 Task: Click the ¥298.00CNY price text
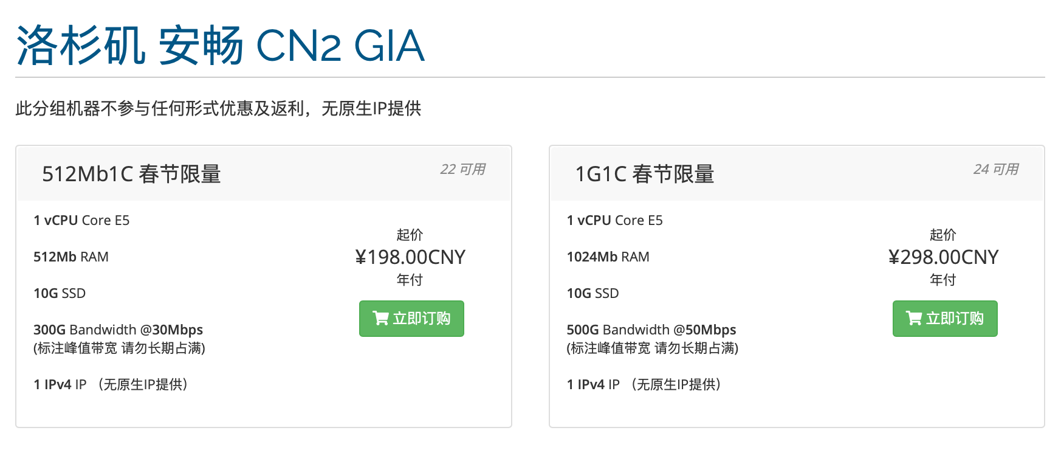tap(943, 257)
